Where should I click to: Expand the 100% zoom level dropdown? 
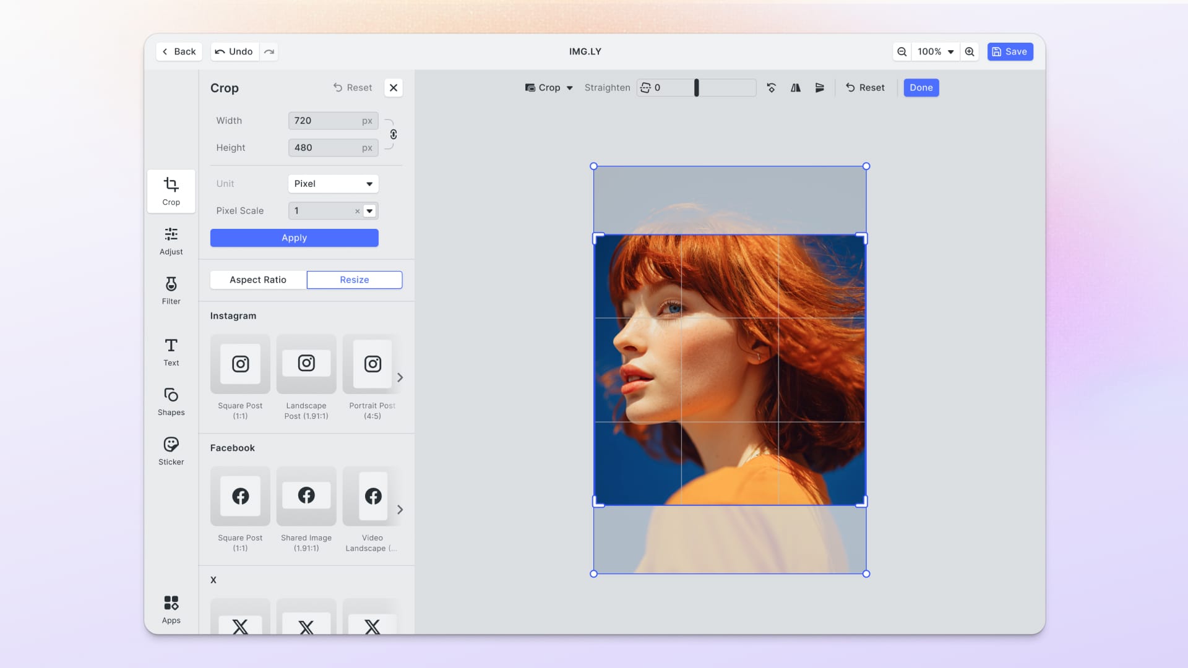[936, 52]
